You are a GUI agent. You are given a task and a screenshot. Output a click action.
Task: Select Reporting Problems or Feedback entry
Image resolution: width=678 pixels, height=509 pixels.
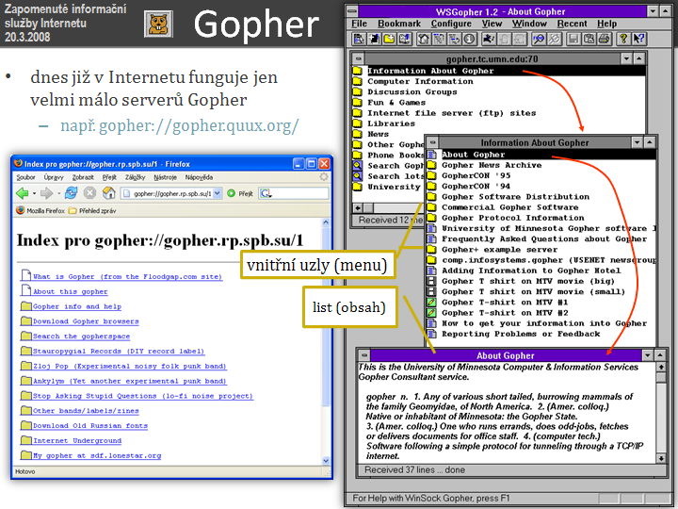(521, 334)
